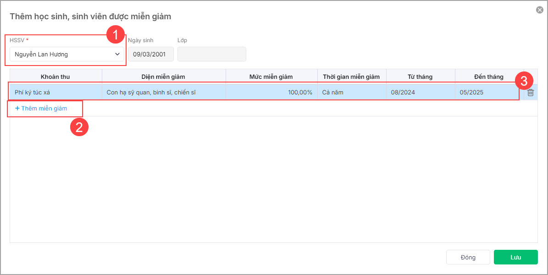Click the empty Lớp field
The width and height of the screenshot is (548, 275).
[211, 54]
